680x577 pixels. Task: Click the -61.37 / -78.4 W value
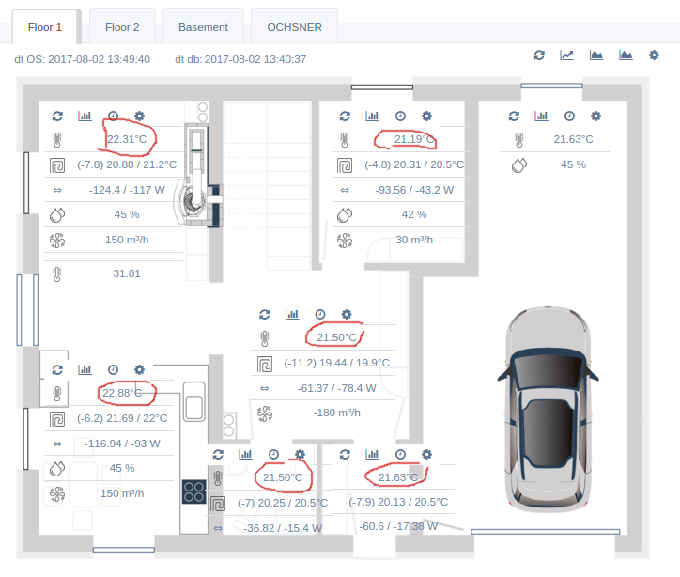[x=336, y=388]
